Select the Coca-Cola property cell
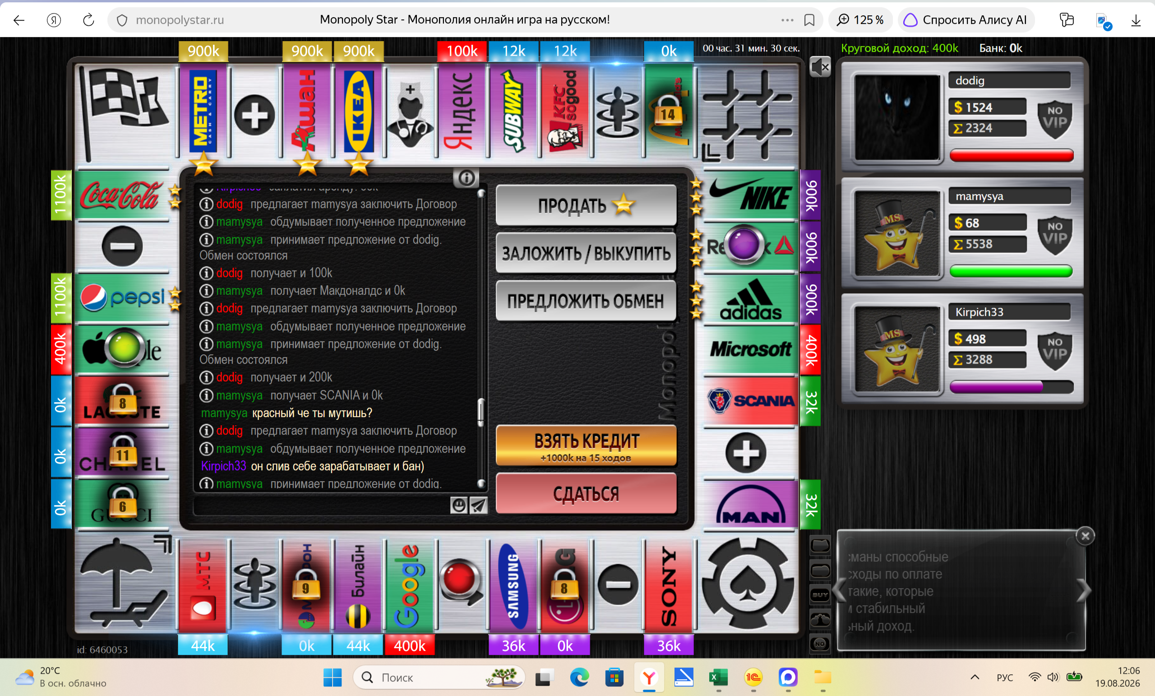This screenshot has width=1155, height=696. click(x=122, y=195)
